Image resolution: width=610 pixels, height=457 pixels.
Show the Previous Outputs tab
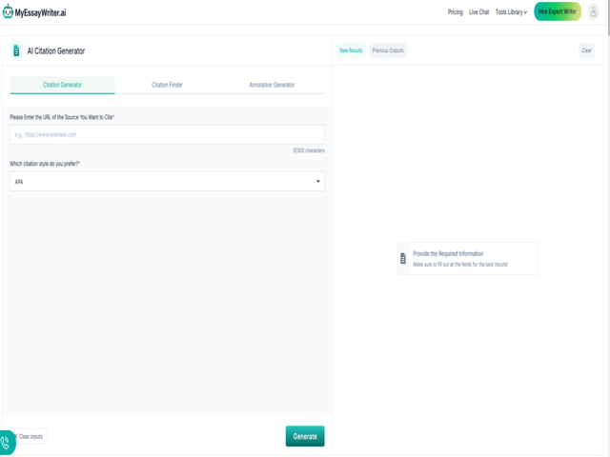point(388,50)
